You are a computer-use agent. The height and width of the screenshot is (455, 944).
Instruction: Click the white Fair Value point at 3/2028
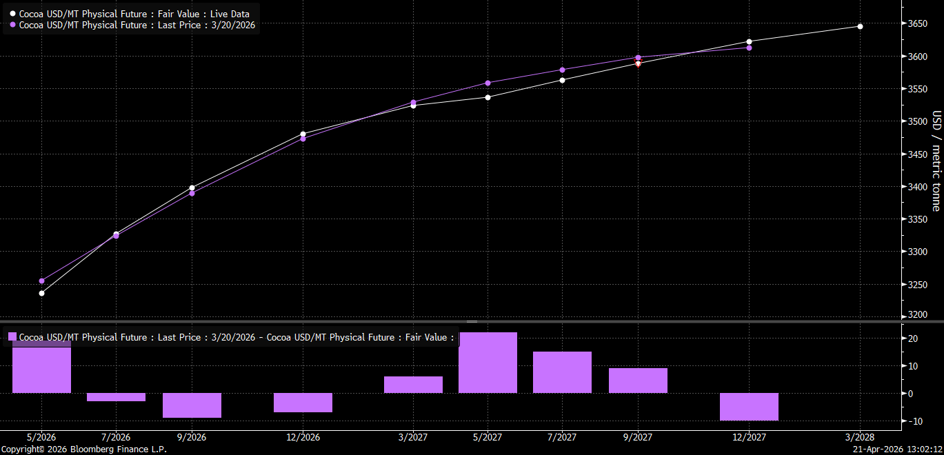(860, 26)
